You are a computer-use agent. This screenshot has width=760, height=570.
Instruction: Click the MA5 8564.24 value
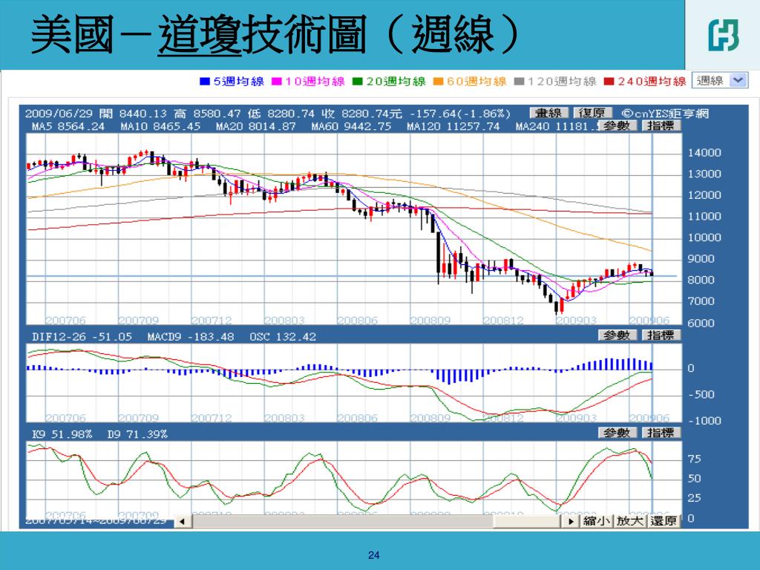[68, 126]
